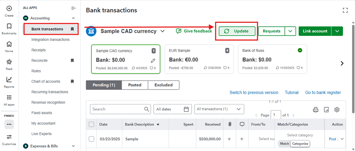Click the Link account button
Viewport: 355px width, 151px height.
click(315, 31)
